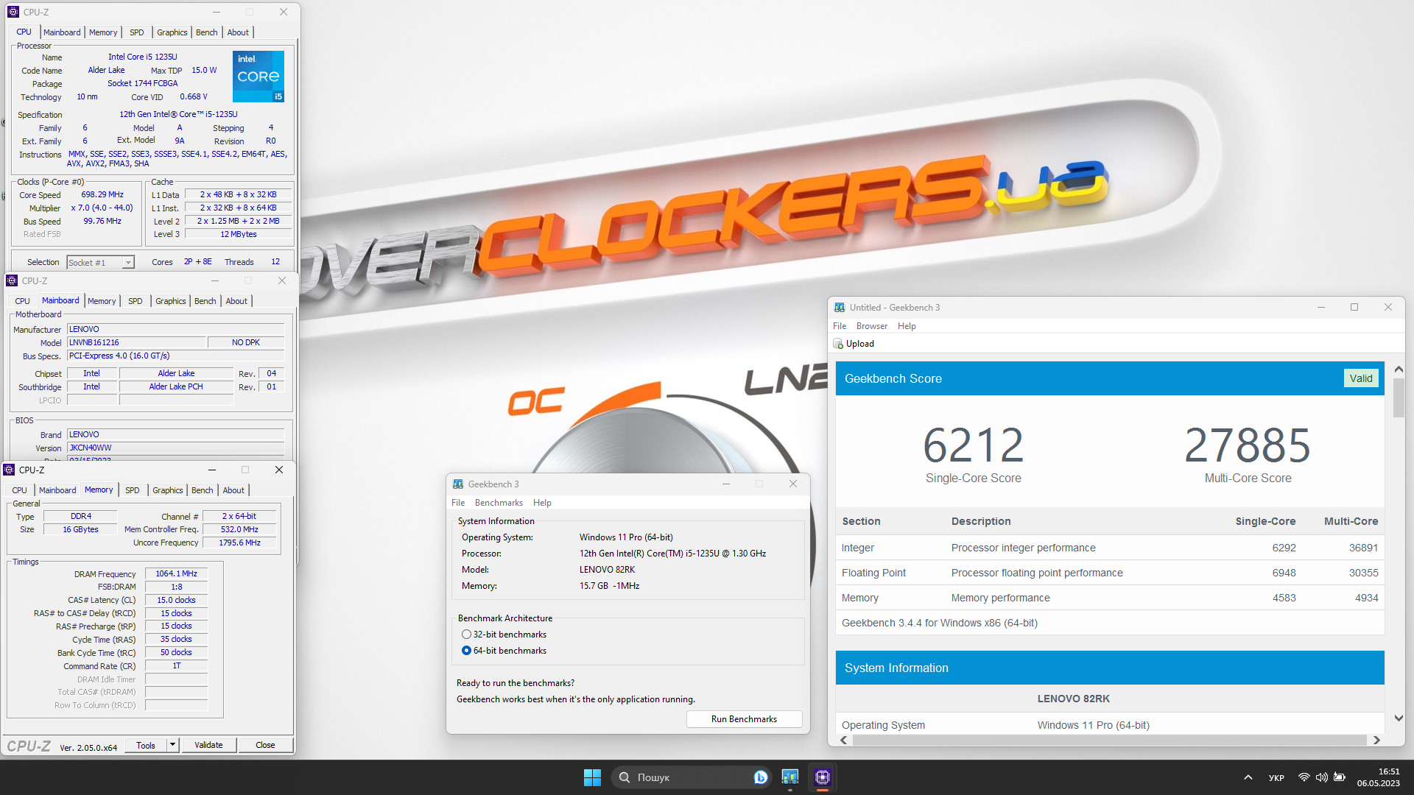Click the System Information header in Geekbench
The width and height of the screenshot is (1414, 795).
(1110, 668)
